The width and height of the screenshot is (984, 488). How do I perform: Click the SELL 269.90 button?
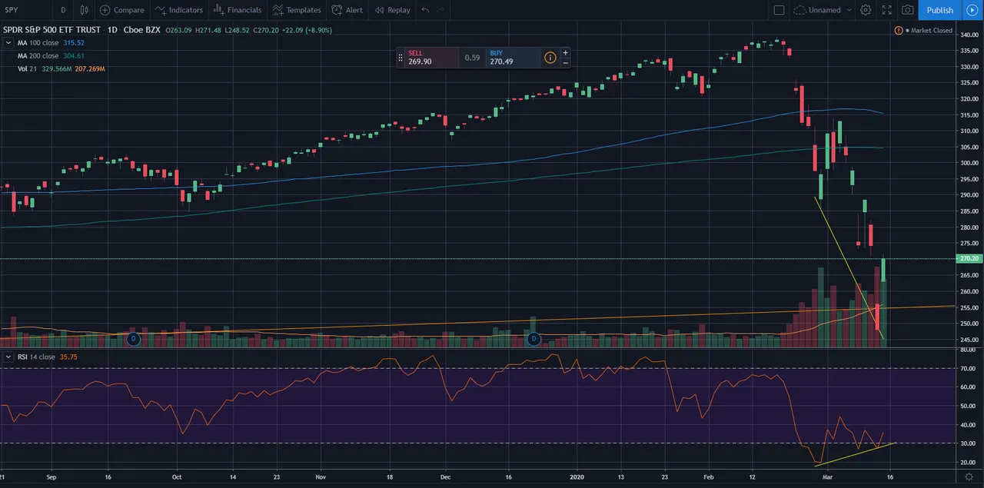(431, 58)
